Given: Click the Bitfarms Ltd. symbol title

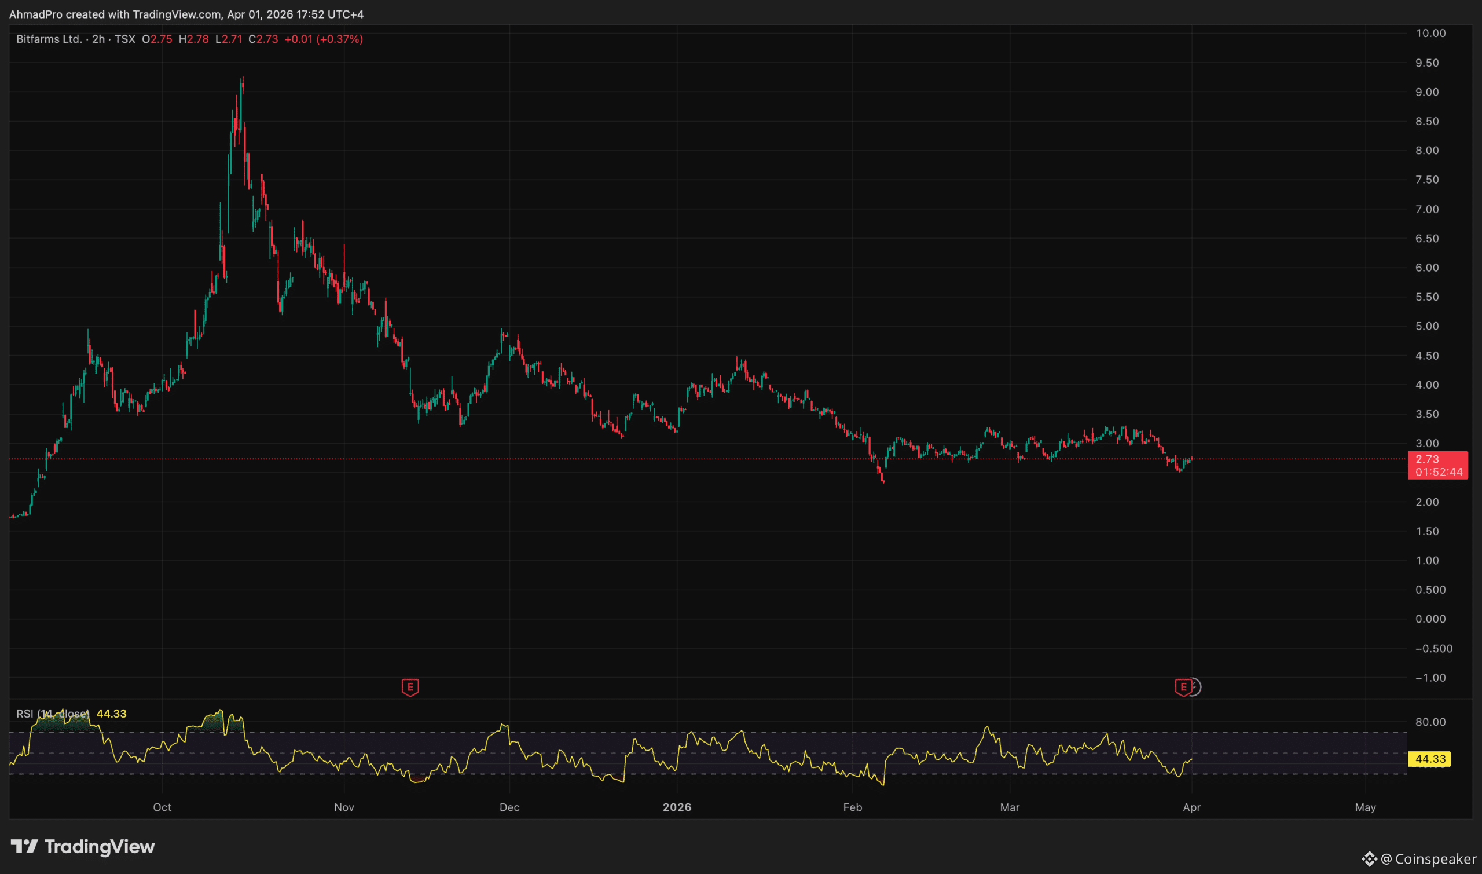Looking at the screenshot, I should pyautogui.click(x=49, y=39).
